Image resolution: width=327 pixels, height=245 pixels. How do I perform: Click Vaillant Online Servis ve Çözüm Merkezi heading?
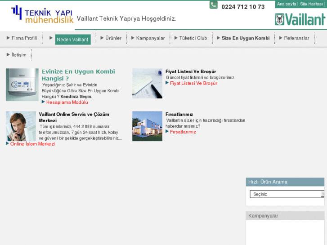pyautogui.click(x=74, y=117)
